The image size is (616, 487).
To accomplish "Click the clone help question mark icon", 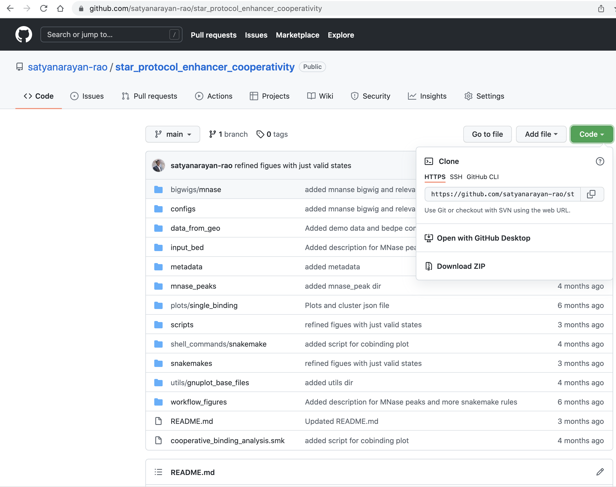I will 600,161.
